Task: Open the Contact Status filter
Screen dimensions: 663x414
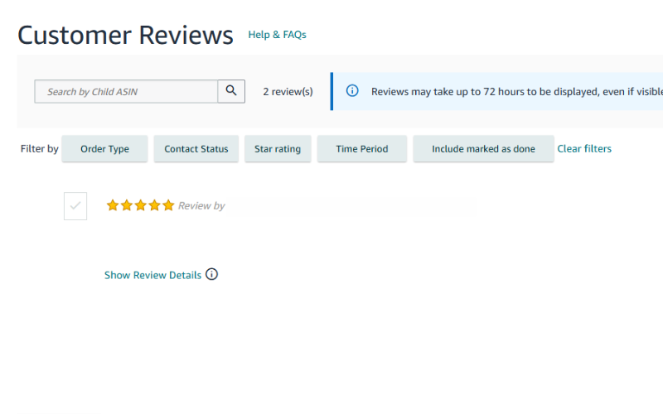Action: tap(196, 149)
